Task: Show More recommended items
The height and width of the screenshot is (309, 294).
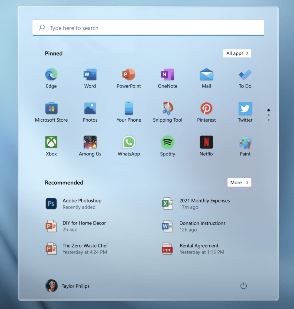Action: [239, 183]
